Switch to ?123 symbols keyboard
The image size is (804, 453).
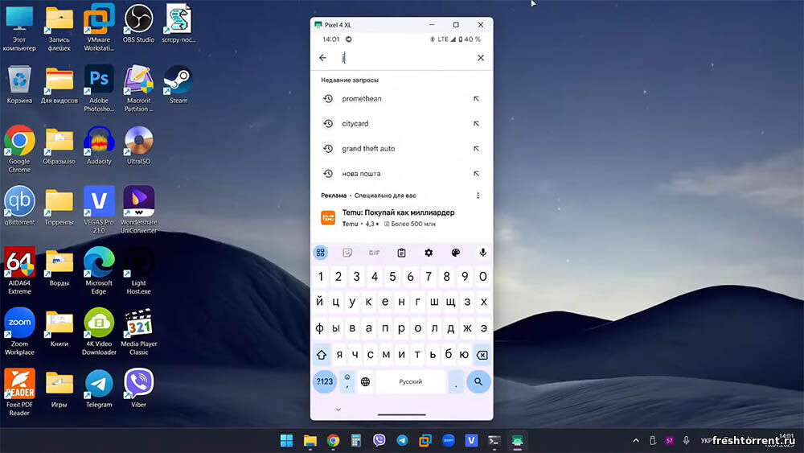324,381
